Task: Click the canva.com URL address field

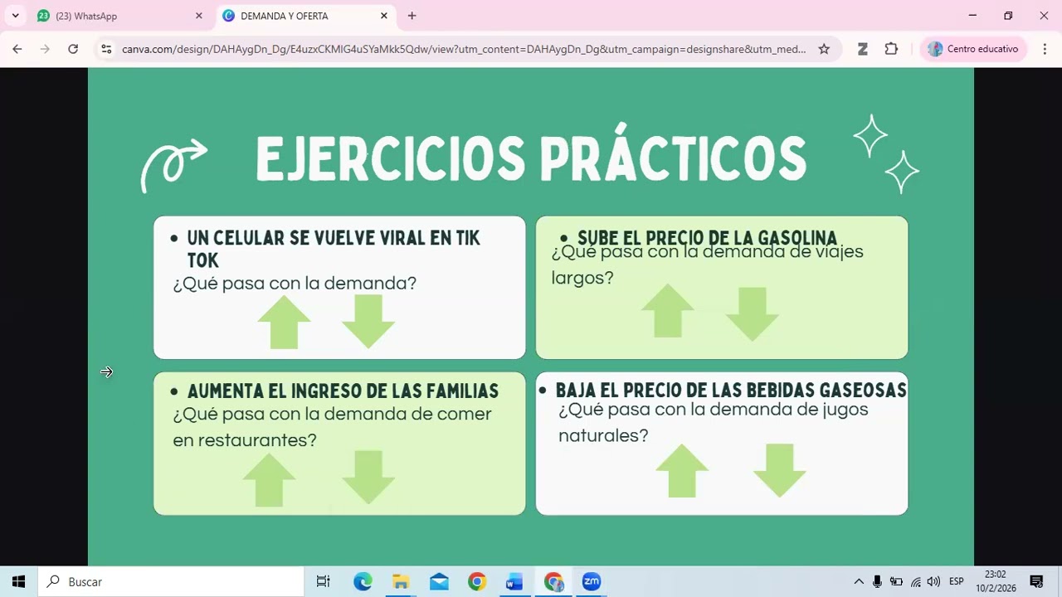Action: point(464,49)
